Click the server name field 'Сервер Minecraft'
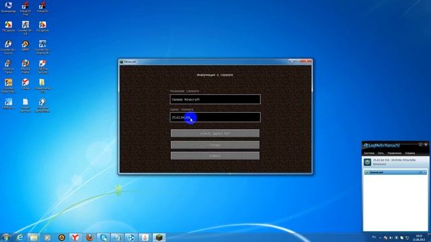Screen dimensions: 431x242 click(x=215, y=99)
